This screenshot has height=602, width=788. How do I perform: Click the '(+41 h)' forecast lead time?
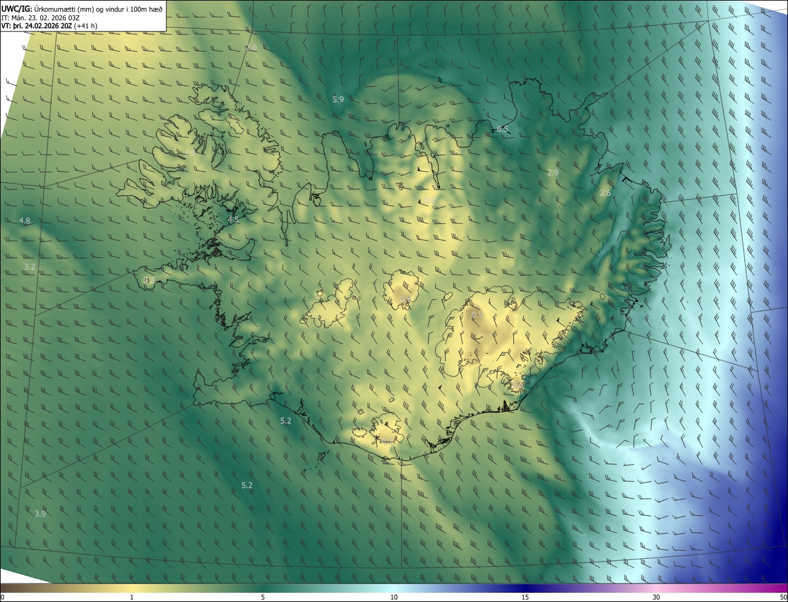click(x=85, y=26)
